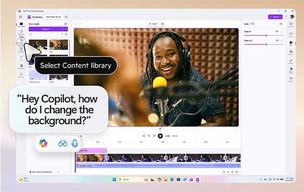Viewport: 304px width, 192px height.
Task: Adjust the Fade out stepper arrows
Action: [282, 40]
